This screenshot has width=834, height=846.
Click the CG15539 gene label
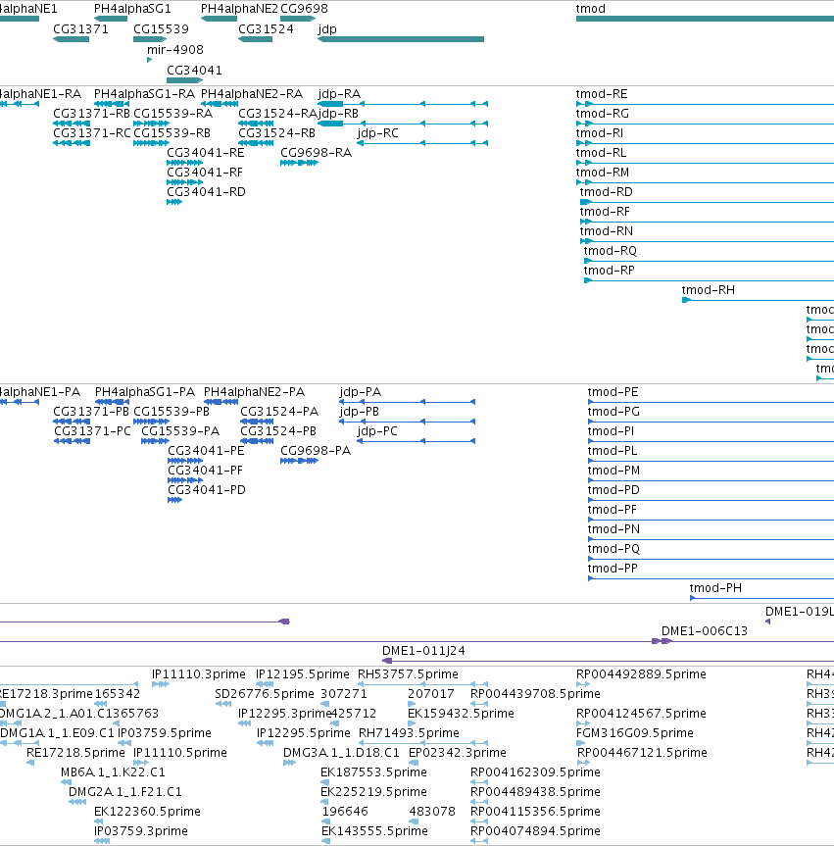pyautogui.click(x=162, y=29)
